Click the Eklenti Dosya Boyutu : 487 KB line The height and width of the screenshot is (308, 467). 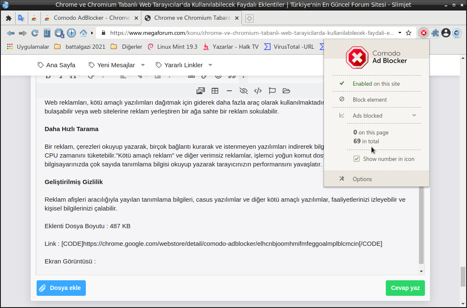point(88,226)
